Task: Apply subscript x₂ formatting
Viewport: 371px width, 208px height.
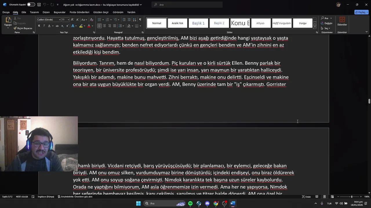Action: pyautogui.click(x=62, y=26)
